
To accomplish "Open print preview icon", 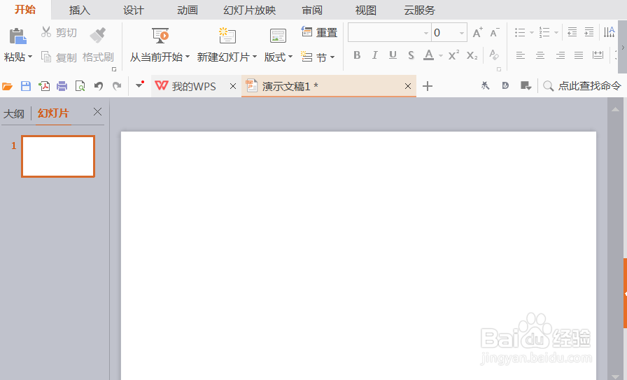I will [x=80, y=86].
